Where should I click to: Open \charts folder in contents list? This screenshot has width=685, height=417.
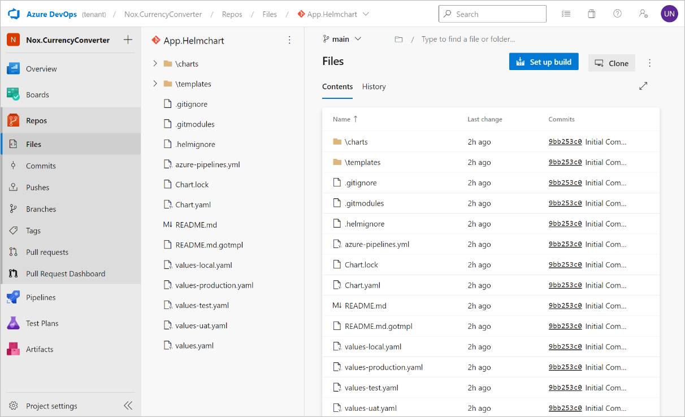[357, 142]
